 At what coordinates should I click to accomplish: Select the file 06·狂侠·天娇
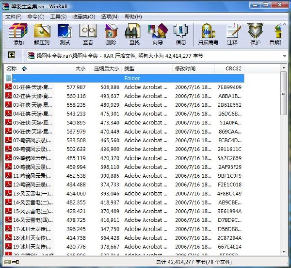tap(32, 132)
